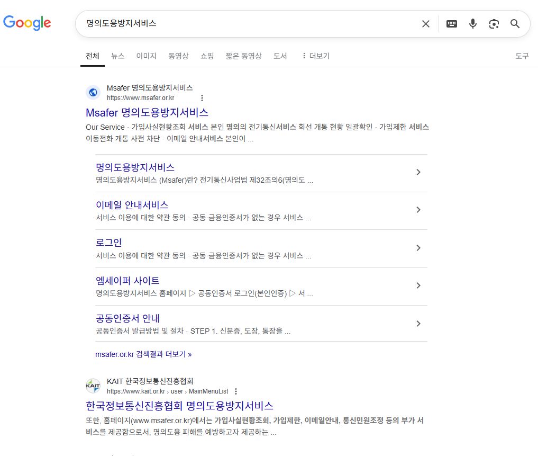
Task: Open three-dot menu beside kait.or.kr URL
Action: click(236, 391)
